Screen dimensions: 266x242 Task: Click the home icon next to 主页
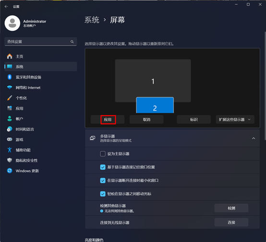pyautogui.click(x=10, y=56)
